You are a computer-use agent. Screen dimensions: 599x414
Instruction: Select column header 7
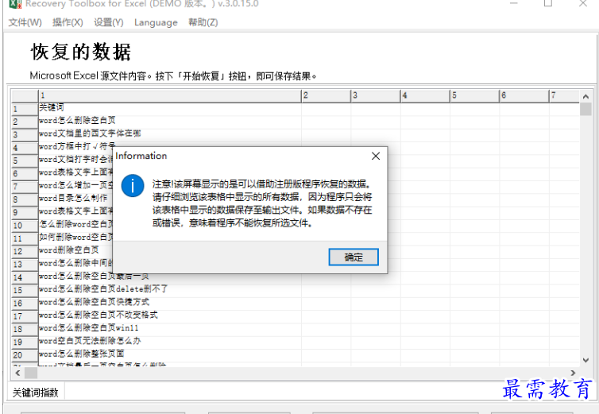point(565,95)
